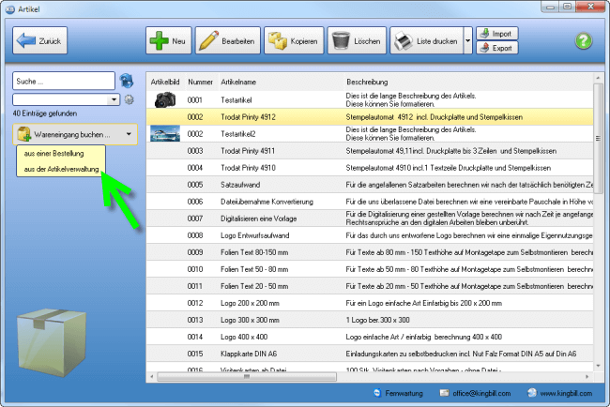The width and height of the screenshot is (610, 407).
Task: Select Folien Text 20 - 50 mm row
Action: pos(370,286)
